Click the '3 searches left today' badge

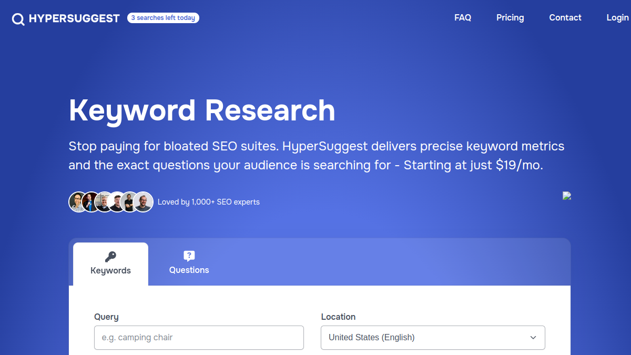click(163, 18)
